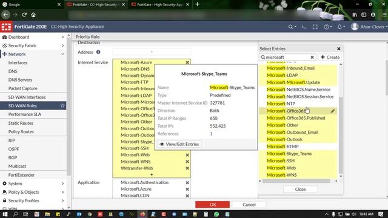Viewport: 388px width, 218px height.
Task: Open a new browser tab
Action: point(197,4)
